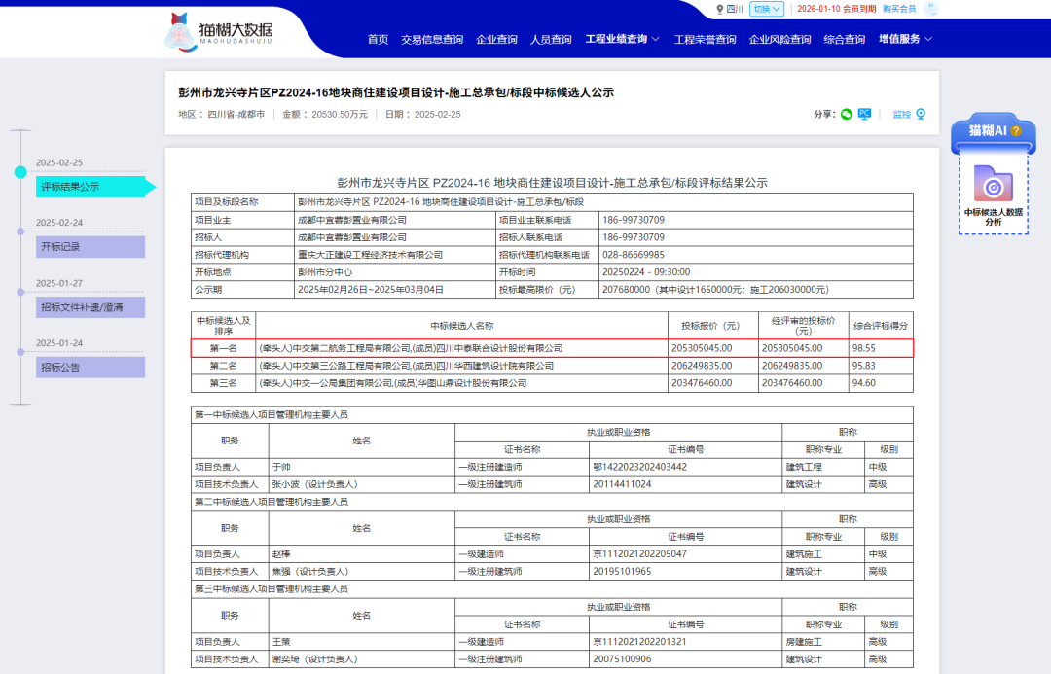
Task: Click the 监控 webcam icon
Action: coord(921,114)
